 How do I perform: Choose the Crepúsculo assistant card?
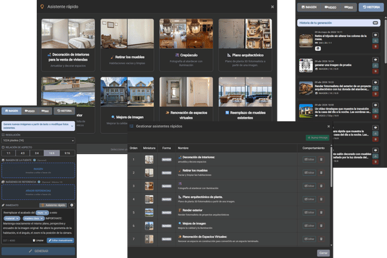click(x=186, y=45)
